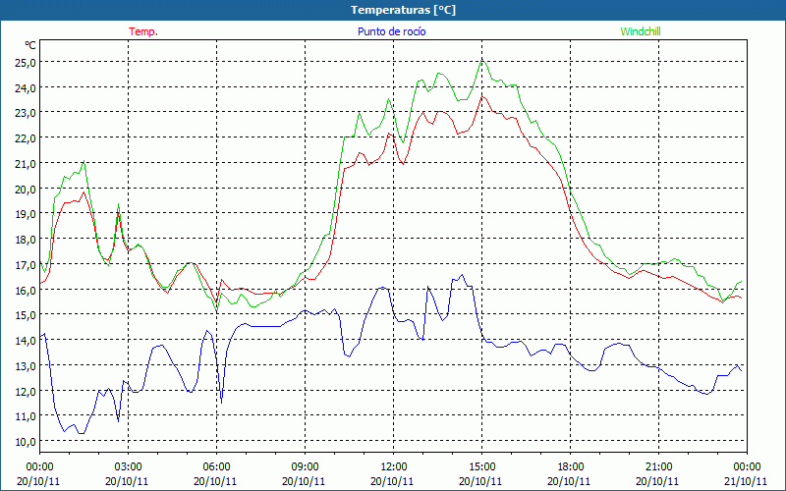The height and width of the screenshot is (491, 786).
Task: Click the 09:00 time axis label
Action: [x=305, y=467]
